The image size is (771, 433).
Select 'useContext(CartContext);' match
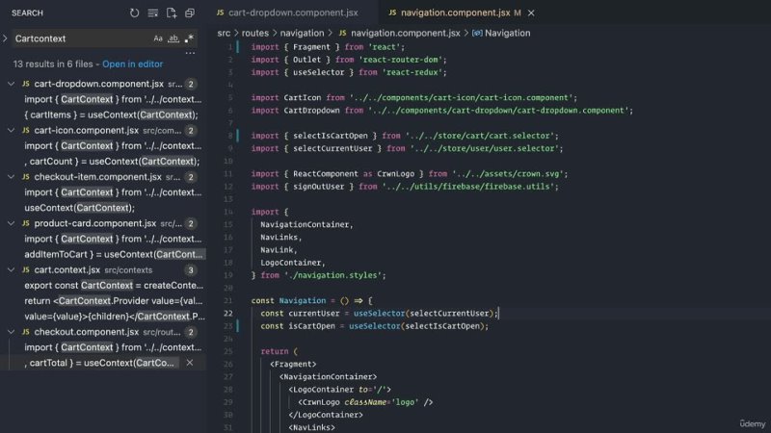pos(79,208)
